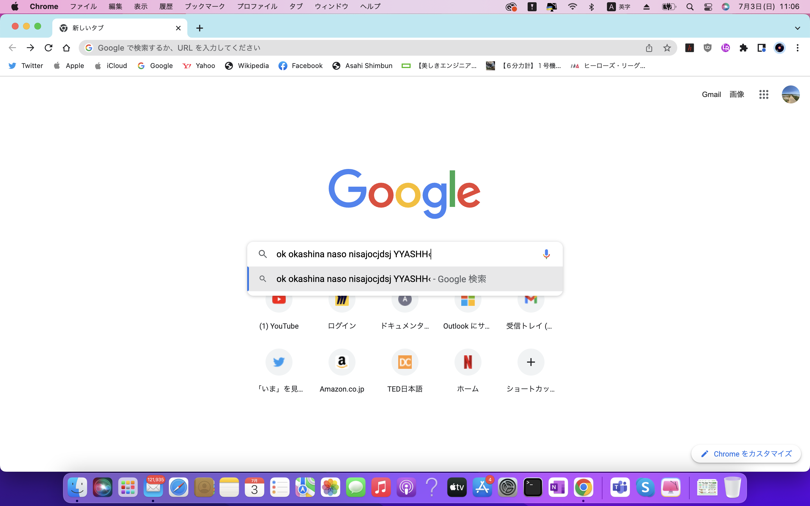Expand the tab search chevron
810x506 pixels.
pyautogui.click(x=797, y=28)
